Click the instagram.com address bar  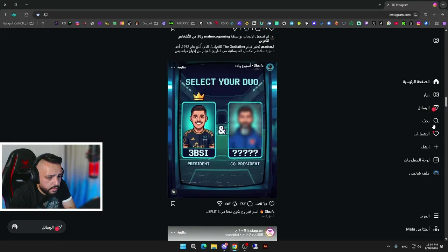[x=400, y=15]
